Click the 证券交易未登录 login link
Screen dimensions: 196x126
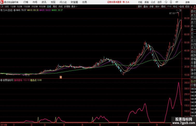click(114, 2)
